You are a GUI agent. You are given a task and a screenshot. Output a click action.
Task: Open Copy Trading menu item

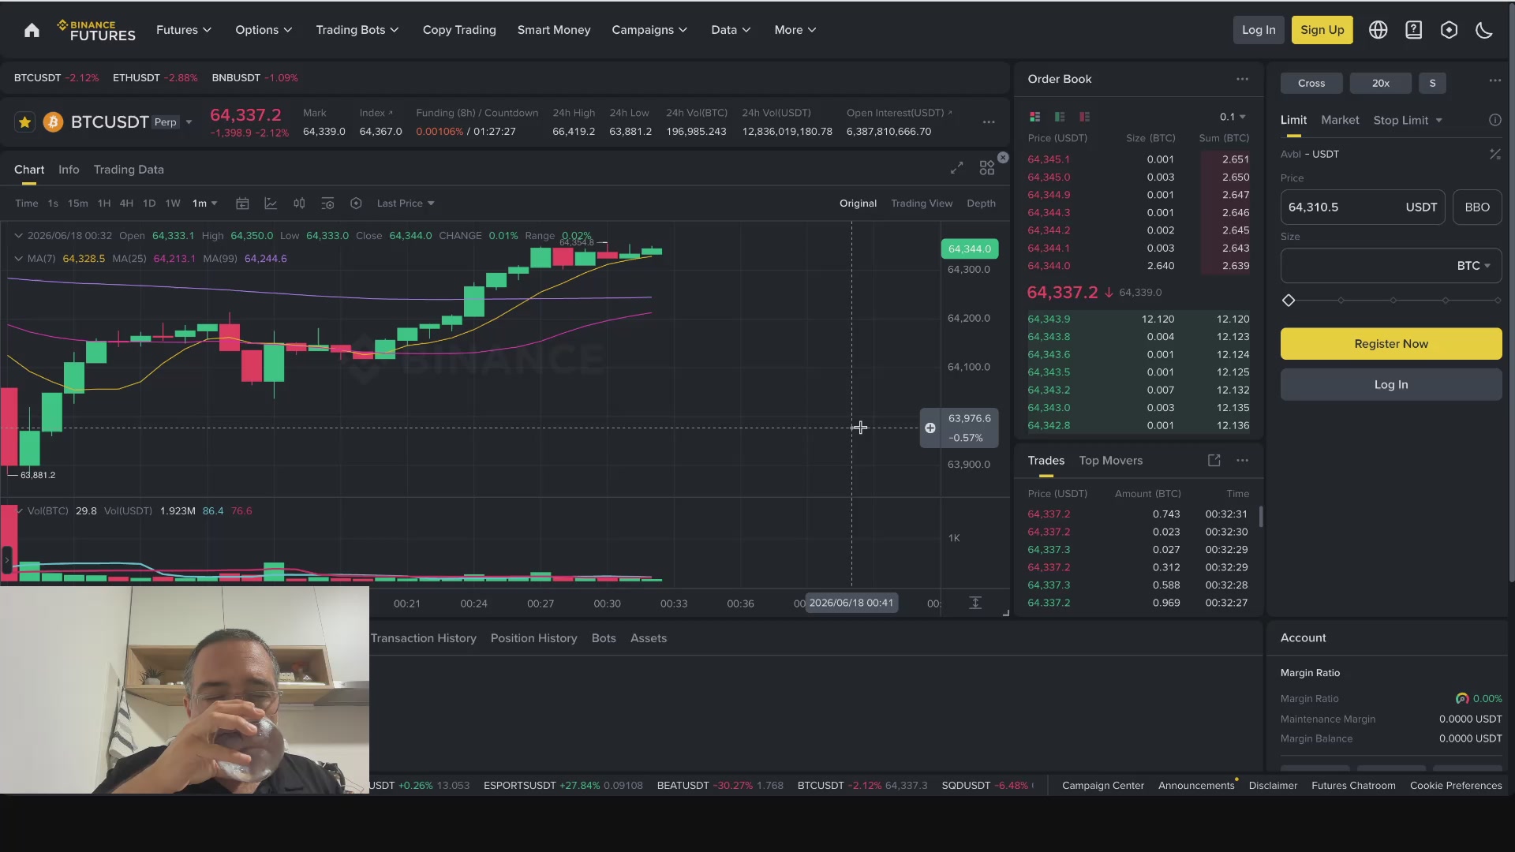(x=459, y=30)
